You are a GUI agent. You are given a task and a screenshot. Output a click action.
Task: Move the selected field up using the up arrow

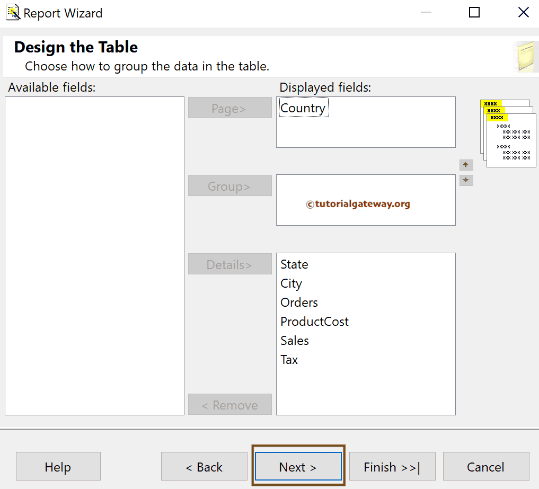pos(466,165)
